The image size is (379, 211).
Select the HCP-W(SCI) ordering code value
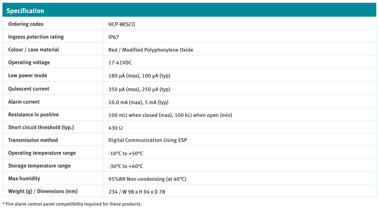point(122,24)
